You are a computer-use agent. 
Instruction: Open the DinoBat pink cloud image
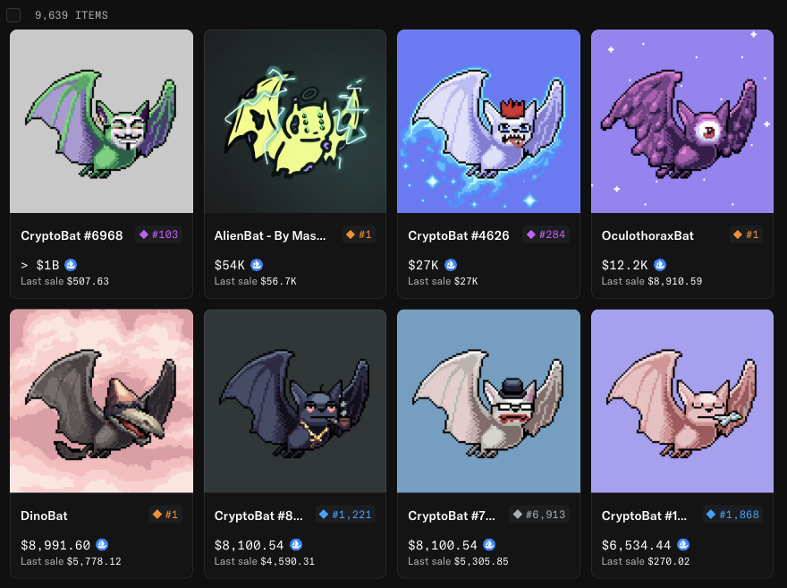point(101,401)
